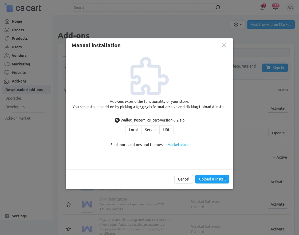Open the notifications bell showing 174

[276, 7]
